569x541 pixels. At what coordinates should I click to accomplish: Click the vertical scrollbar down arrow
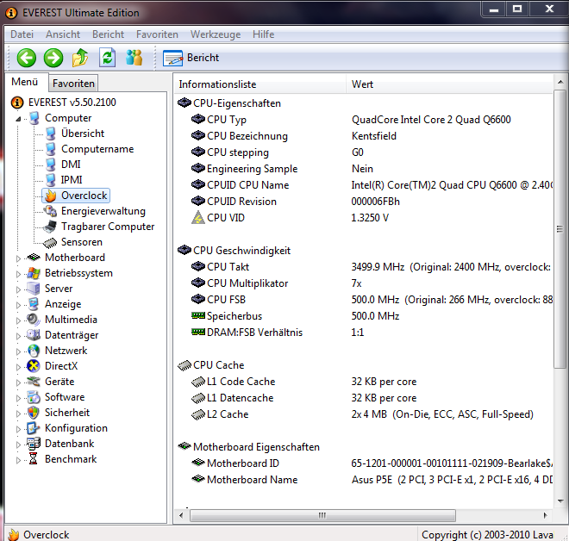[x=560, y=501]
